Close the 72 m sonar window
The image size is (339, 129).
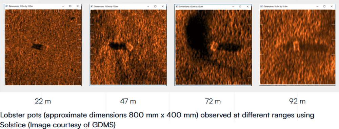tap(247, 7)
